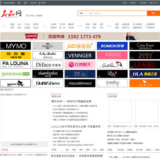160x160 pixels.
Task: Open the headline ending 尽享童年色
Action: click(76, 127)
